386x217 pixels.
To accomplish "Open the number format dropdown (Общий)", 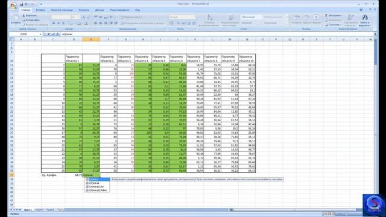I will click(x=194, y=17).
